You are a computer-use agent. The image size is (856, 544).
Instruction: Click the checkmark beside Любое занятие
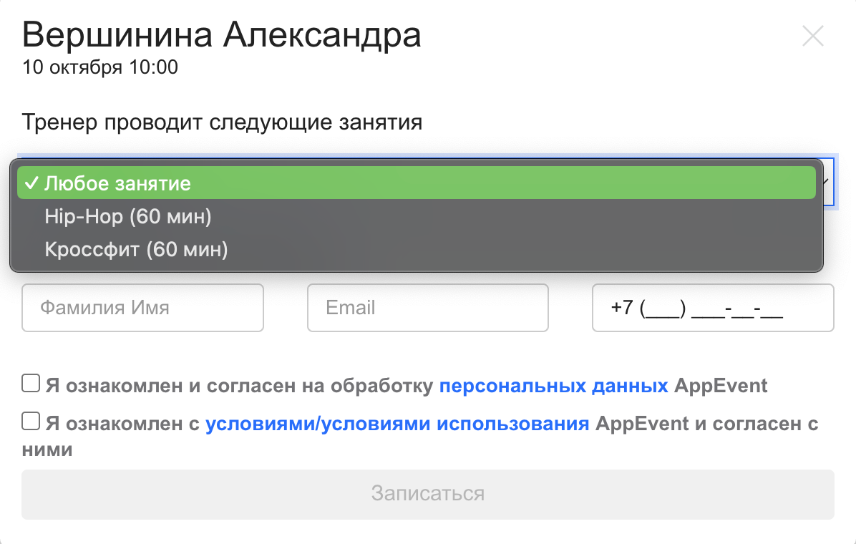[31, 183]
